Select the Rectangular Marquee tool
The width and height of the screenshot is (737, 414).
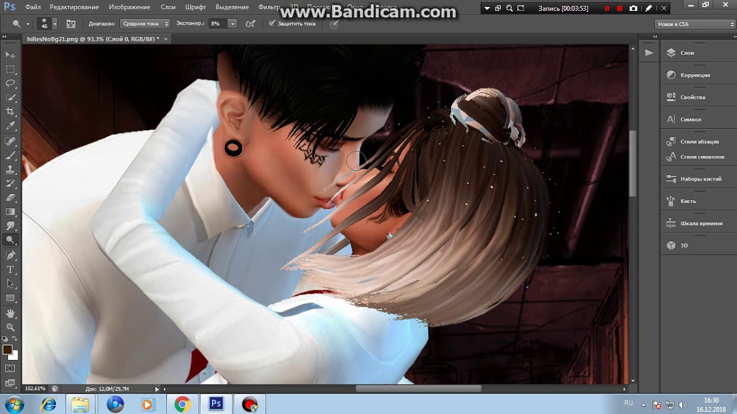pos(10,69)
